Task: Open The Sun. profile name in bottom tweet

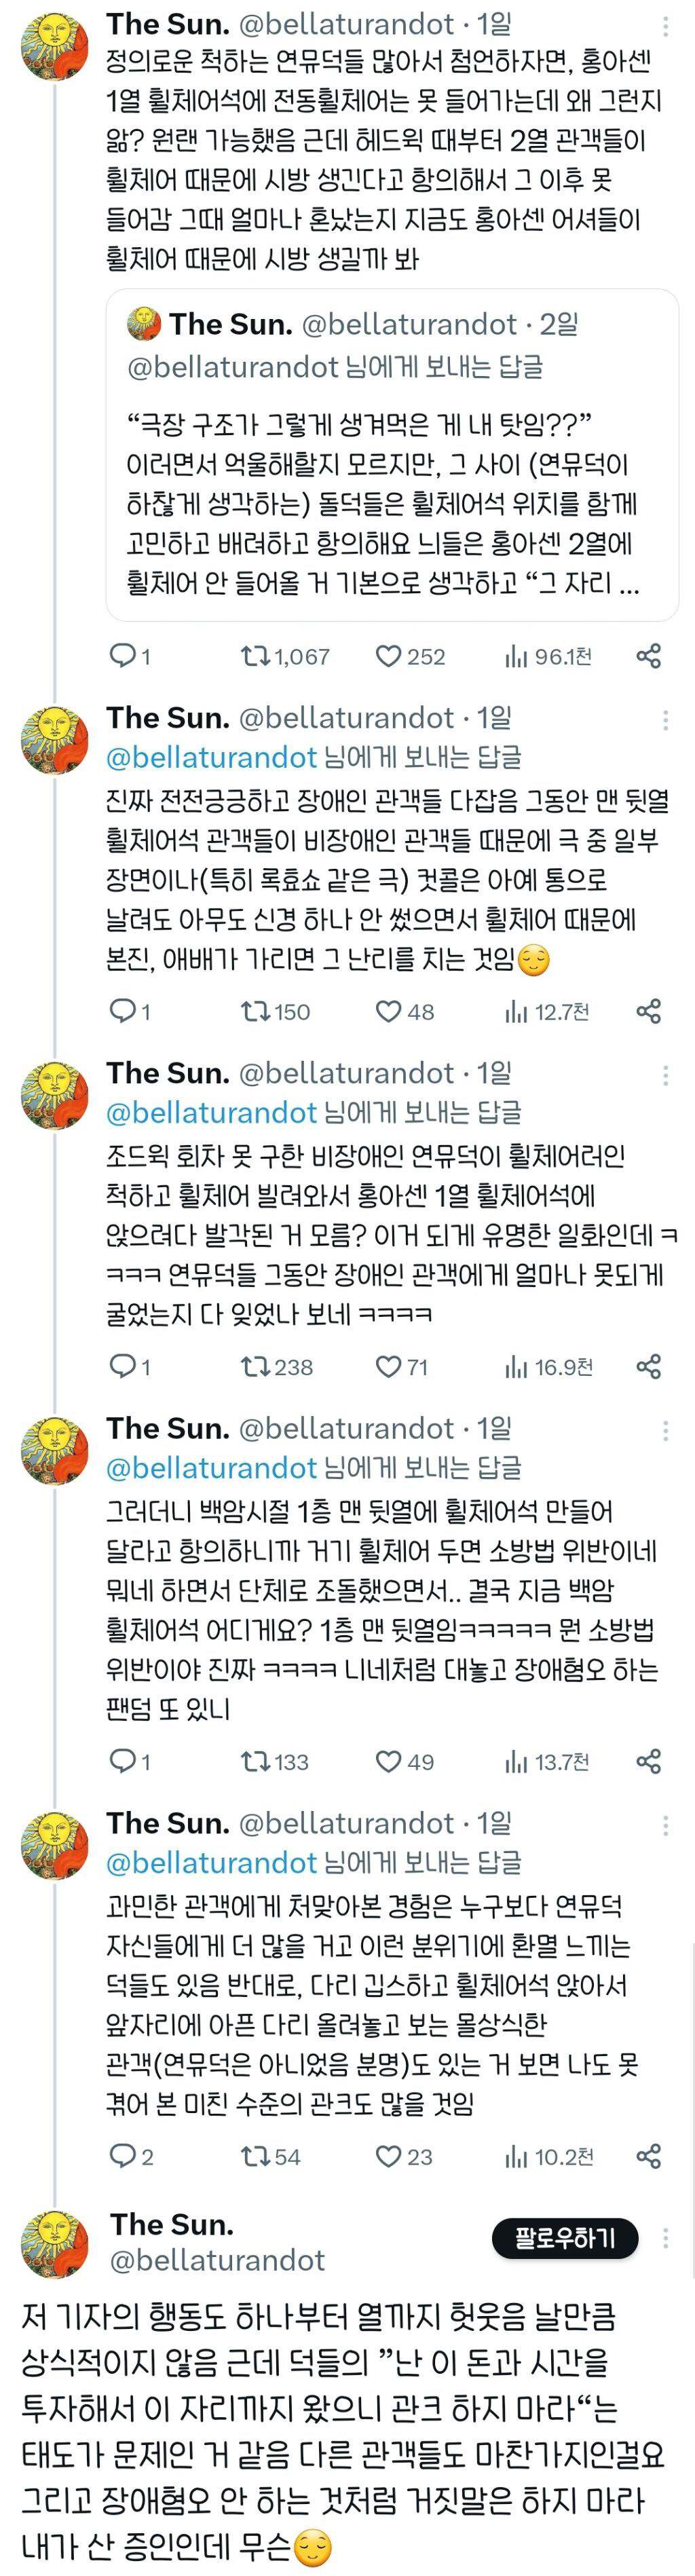Action: click(x=172, y=2223)
